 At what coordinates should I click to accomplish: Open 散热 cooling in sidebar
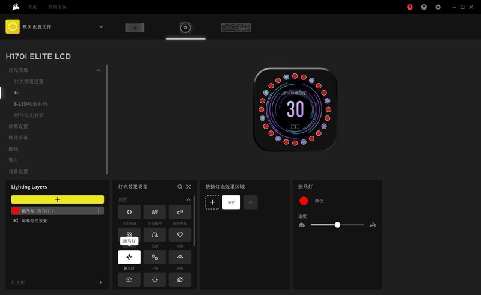point(13,149)
